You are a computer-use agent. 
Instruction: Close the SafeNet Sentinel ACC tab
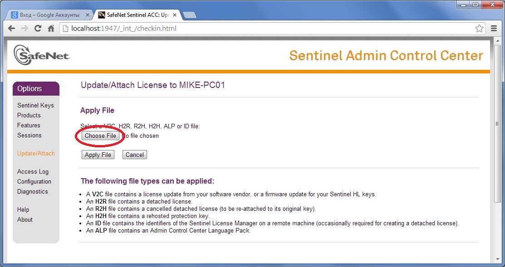coord(174,15)
